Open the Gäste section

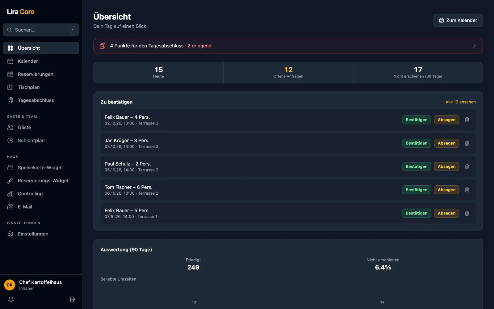pyautogui.click(x=41, y=127)
